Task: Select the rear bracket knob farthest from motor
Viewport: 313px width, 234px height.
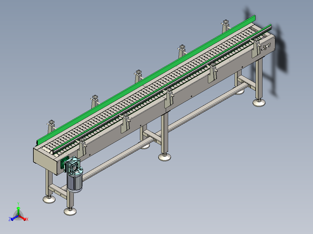Action: 226,21
